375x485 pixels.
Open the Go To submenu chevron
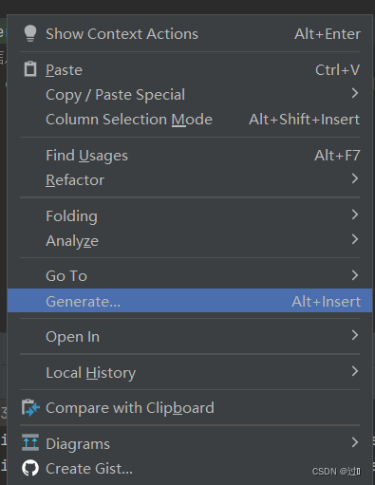click(355, 275)
